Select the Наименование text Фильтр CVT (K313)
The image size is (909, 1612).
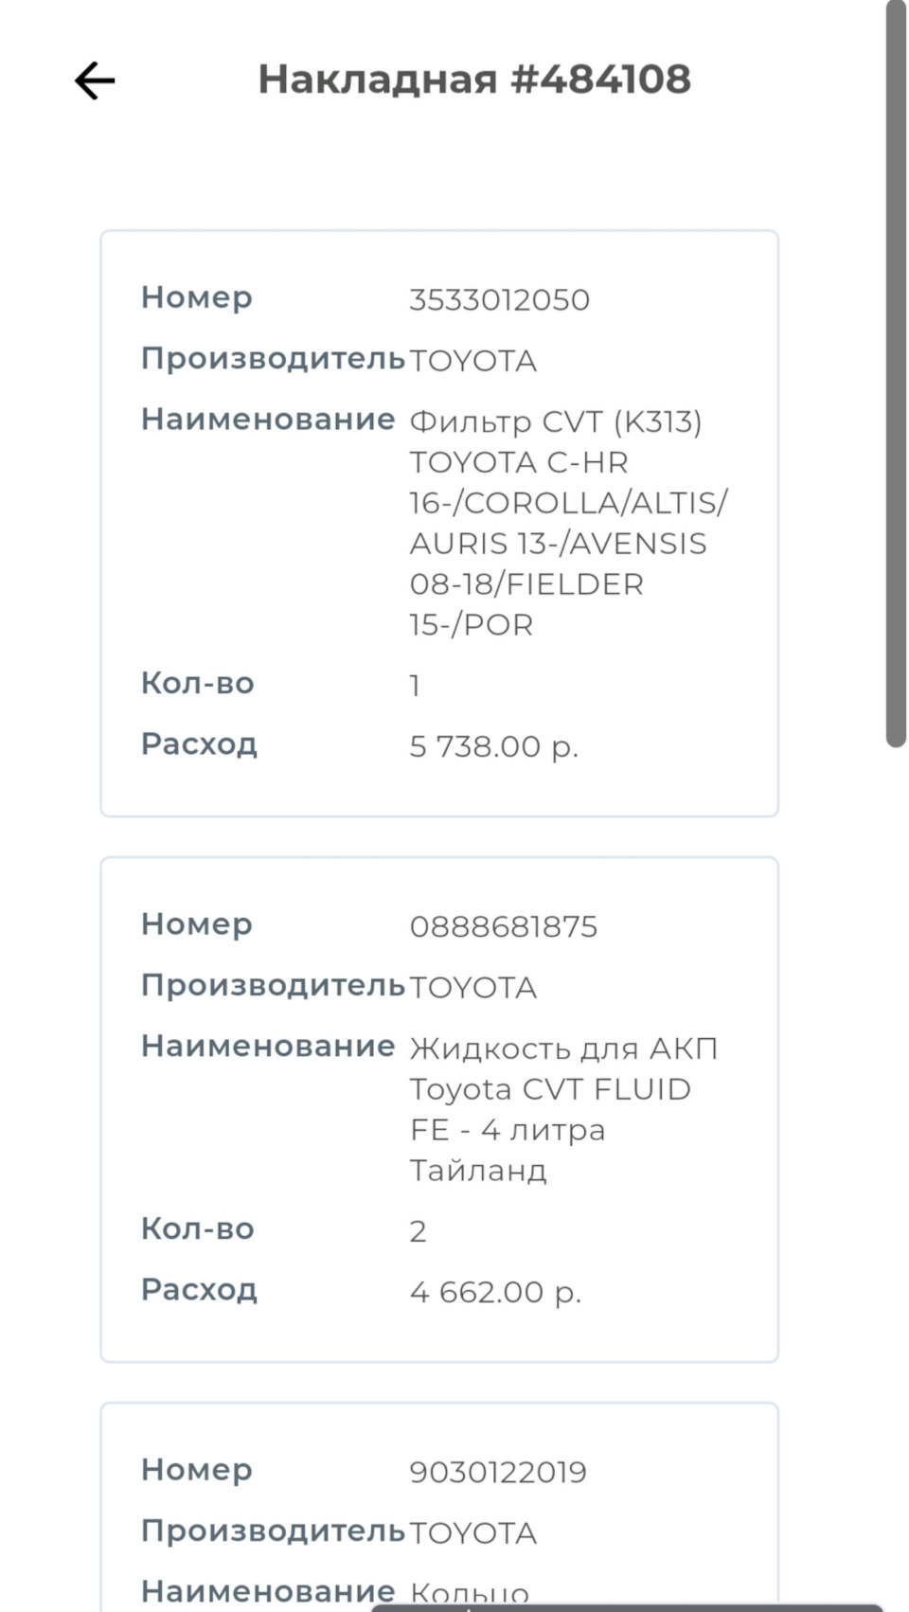point(557,421)
